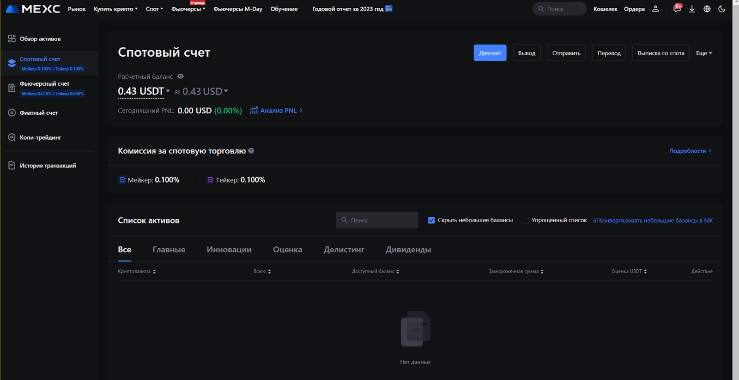739x380 pixels.
Task: Expand the "Еще" more-options dropdown
Action: coord(704,53)
